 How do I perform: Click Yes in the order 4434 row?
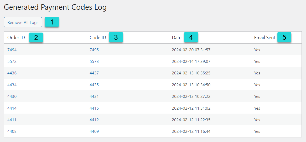pyautogui.click(x=257, y=85)
